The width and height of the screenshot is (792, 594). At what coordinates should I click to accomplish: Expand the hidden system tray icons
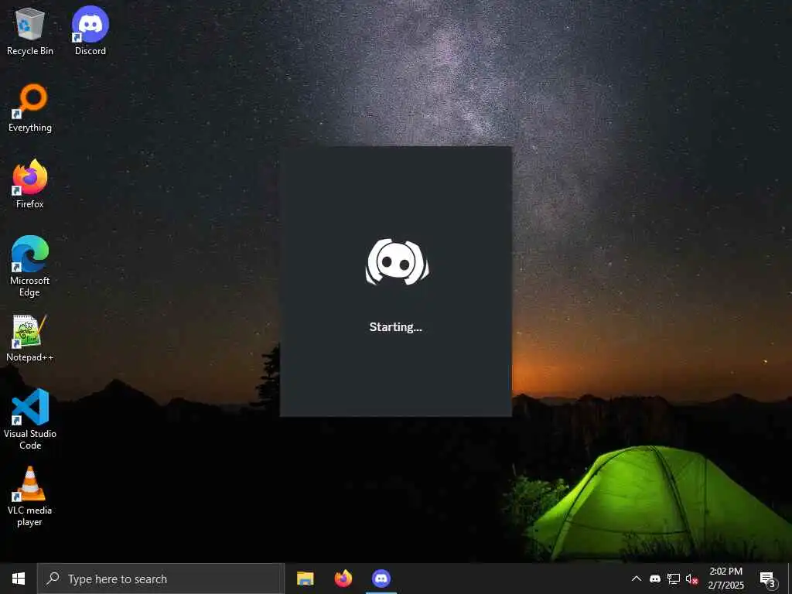click(x=637, y=579)
